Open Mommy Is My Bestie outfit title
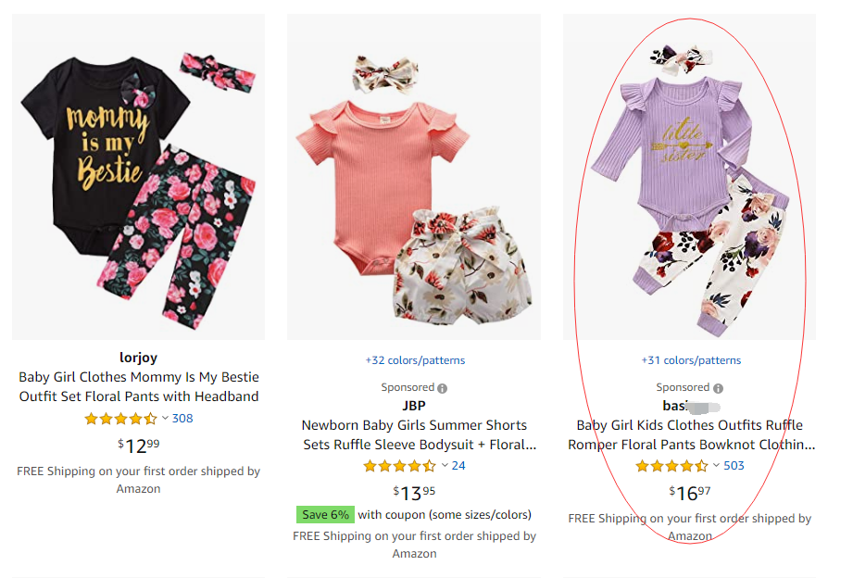The height and width of the screenshot is (578, 853). pyautogui.click(x=139, y=387)
